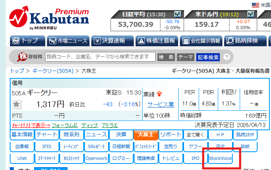Image resolution: width=271 pixels, height=170 pixels.
Task: Click the 記事検索 button
Action: pos(208,57)
